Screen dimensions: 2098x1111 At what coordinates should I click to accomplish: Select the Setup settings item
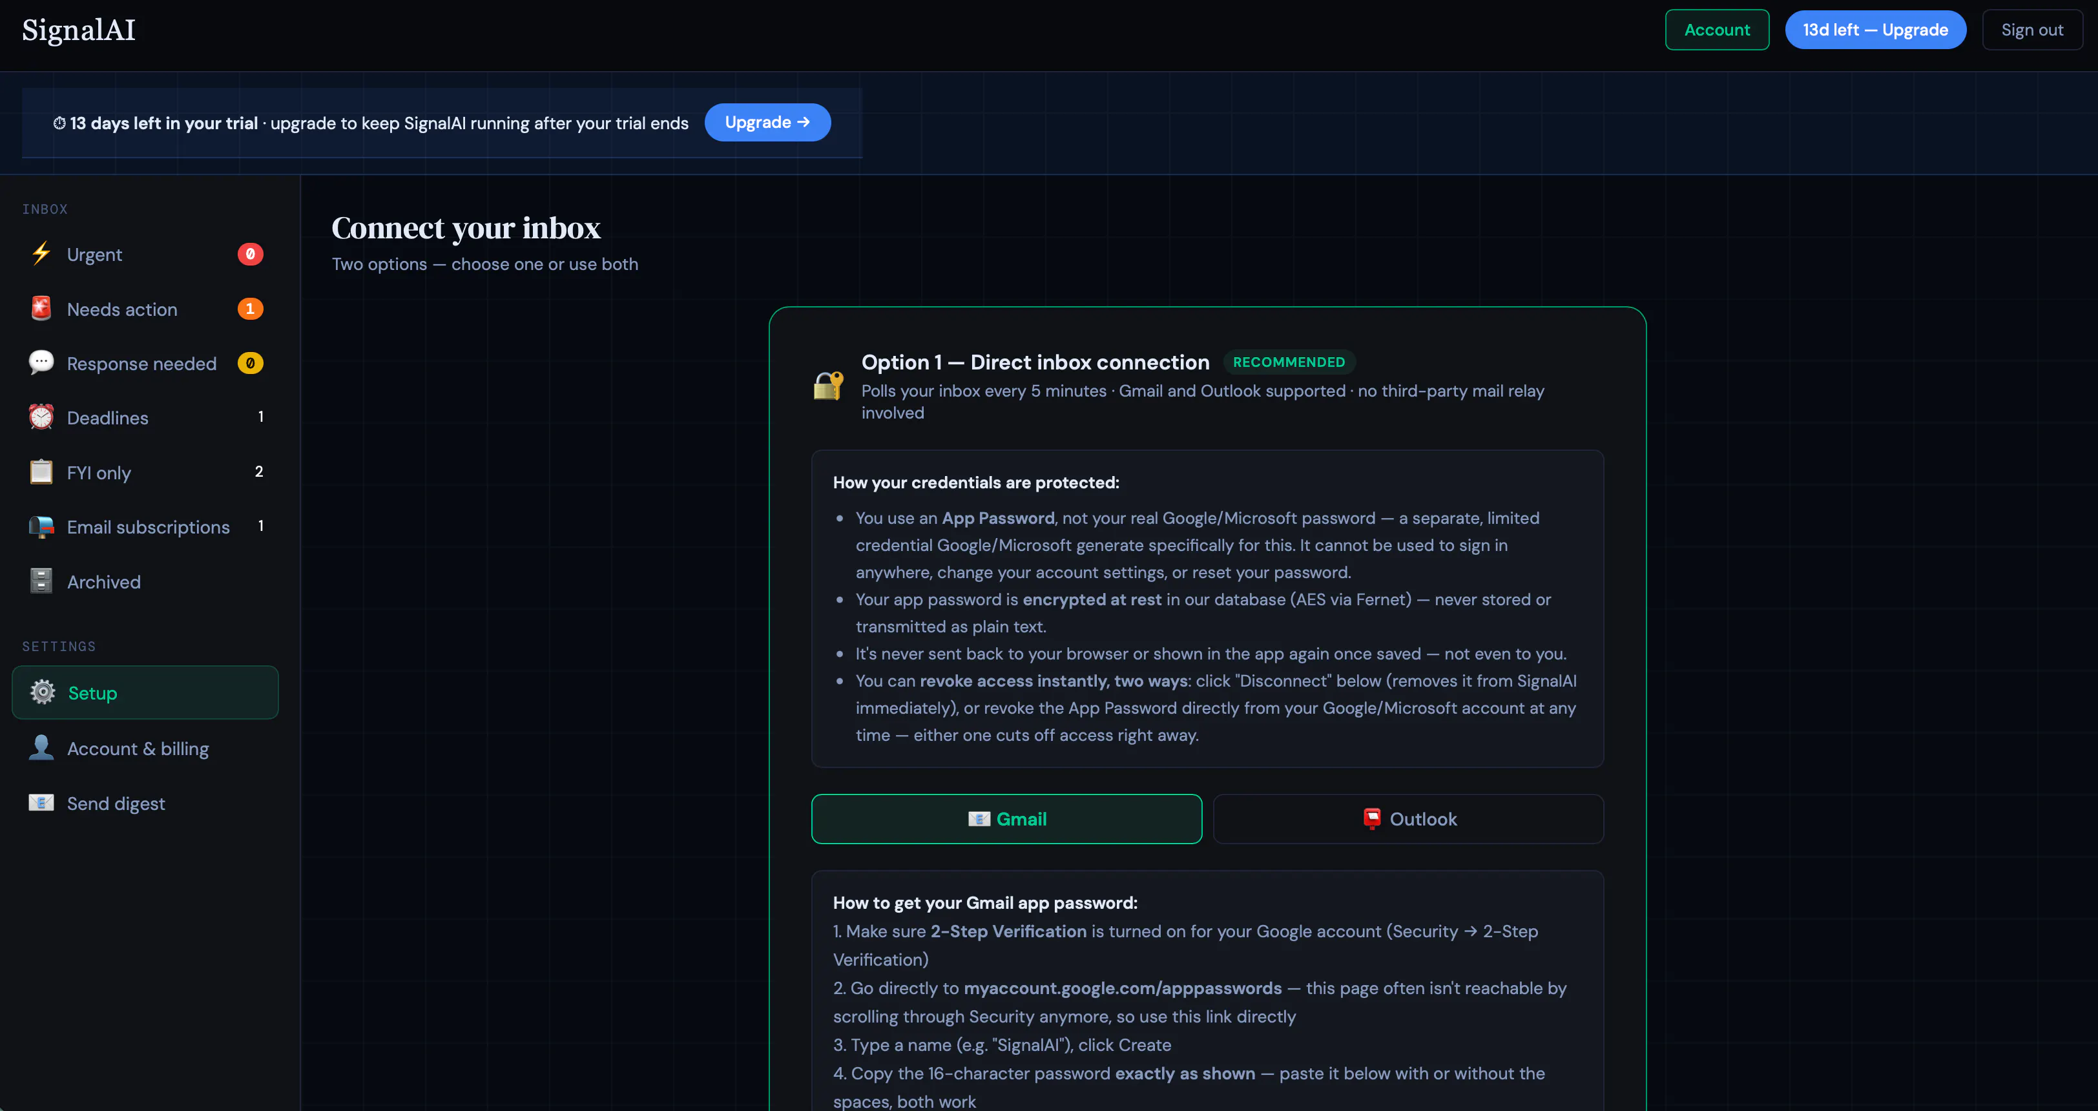(146, 692)
